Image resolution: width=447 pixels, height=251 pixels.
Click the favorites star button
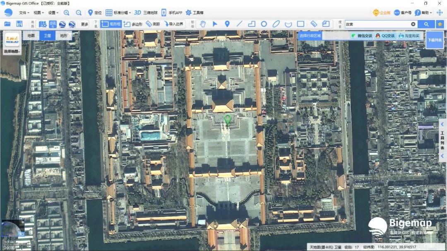click(440, 24)
